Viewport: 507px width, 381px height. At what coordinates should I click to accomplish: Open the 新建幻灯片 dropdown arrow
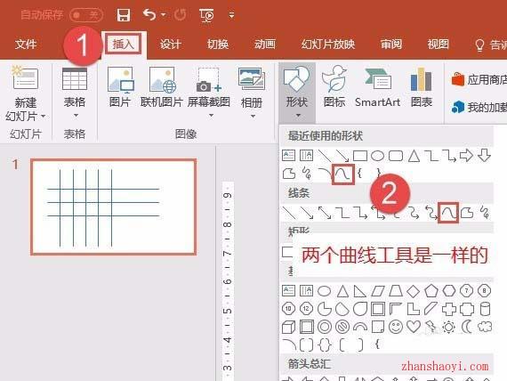43,117
